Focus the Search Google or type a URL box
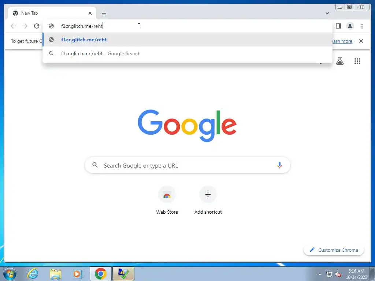Screen dimensions: 375x281 pyautogui.click(x=187, y=165)
